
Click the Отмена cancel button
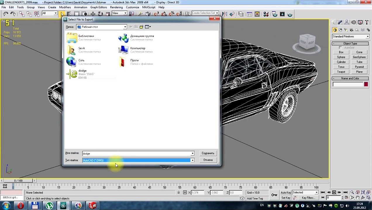coord(208,160)
